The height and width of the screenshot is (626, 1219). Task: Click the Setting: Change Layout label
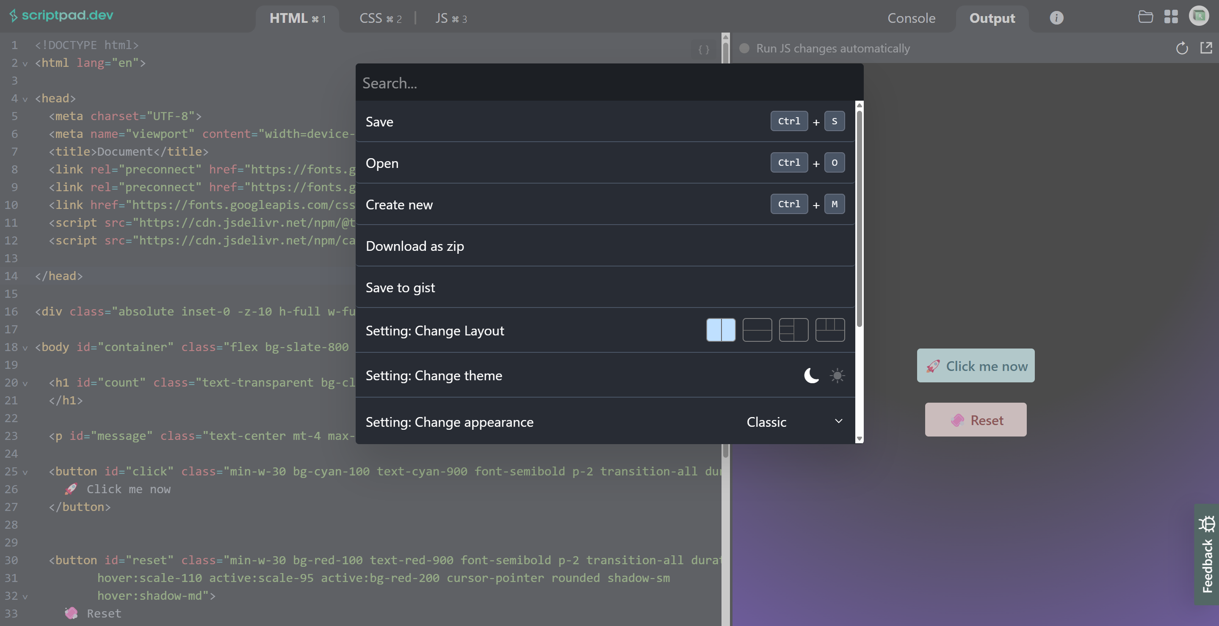(434, 330)
